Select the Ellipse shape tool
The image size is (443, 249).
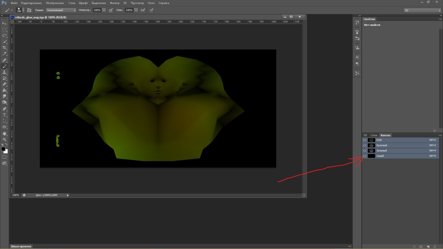tap(4, 127)
